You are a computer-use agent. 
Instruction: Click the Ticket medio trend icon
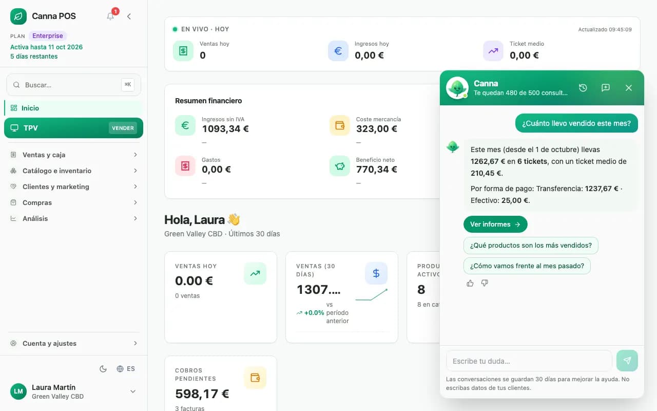click(493, 51)
